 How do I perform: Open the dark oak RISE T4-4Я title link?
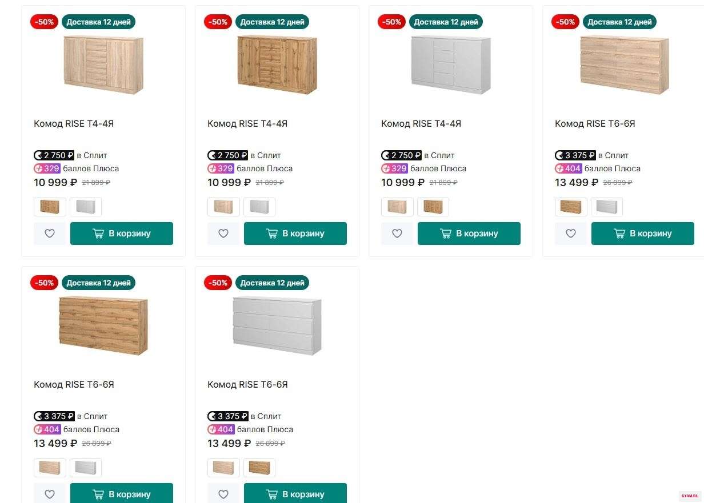(x=247, y=124)
